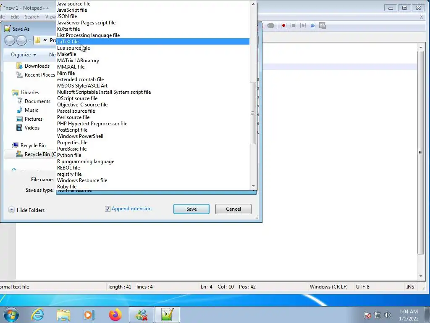
Task: Pick "JavaScript file" in the list
Action: [153, 10]
